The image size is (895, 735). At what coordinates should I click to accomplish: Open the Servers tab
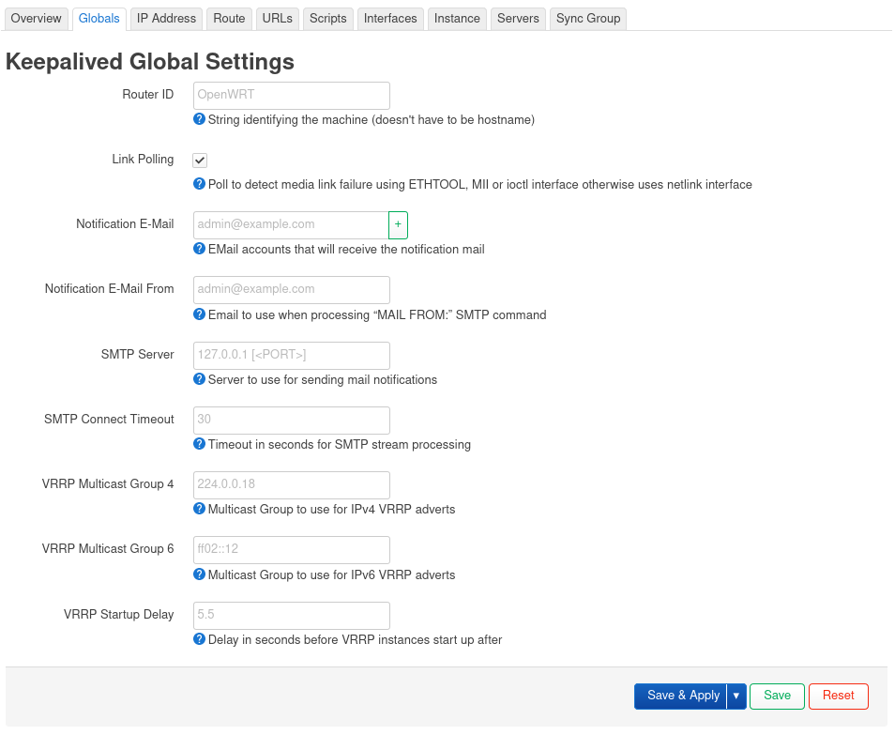tap(518, 18)
